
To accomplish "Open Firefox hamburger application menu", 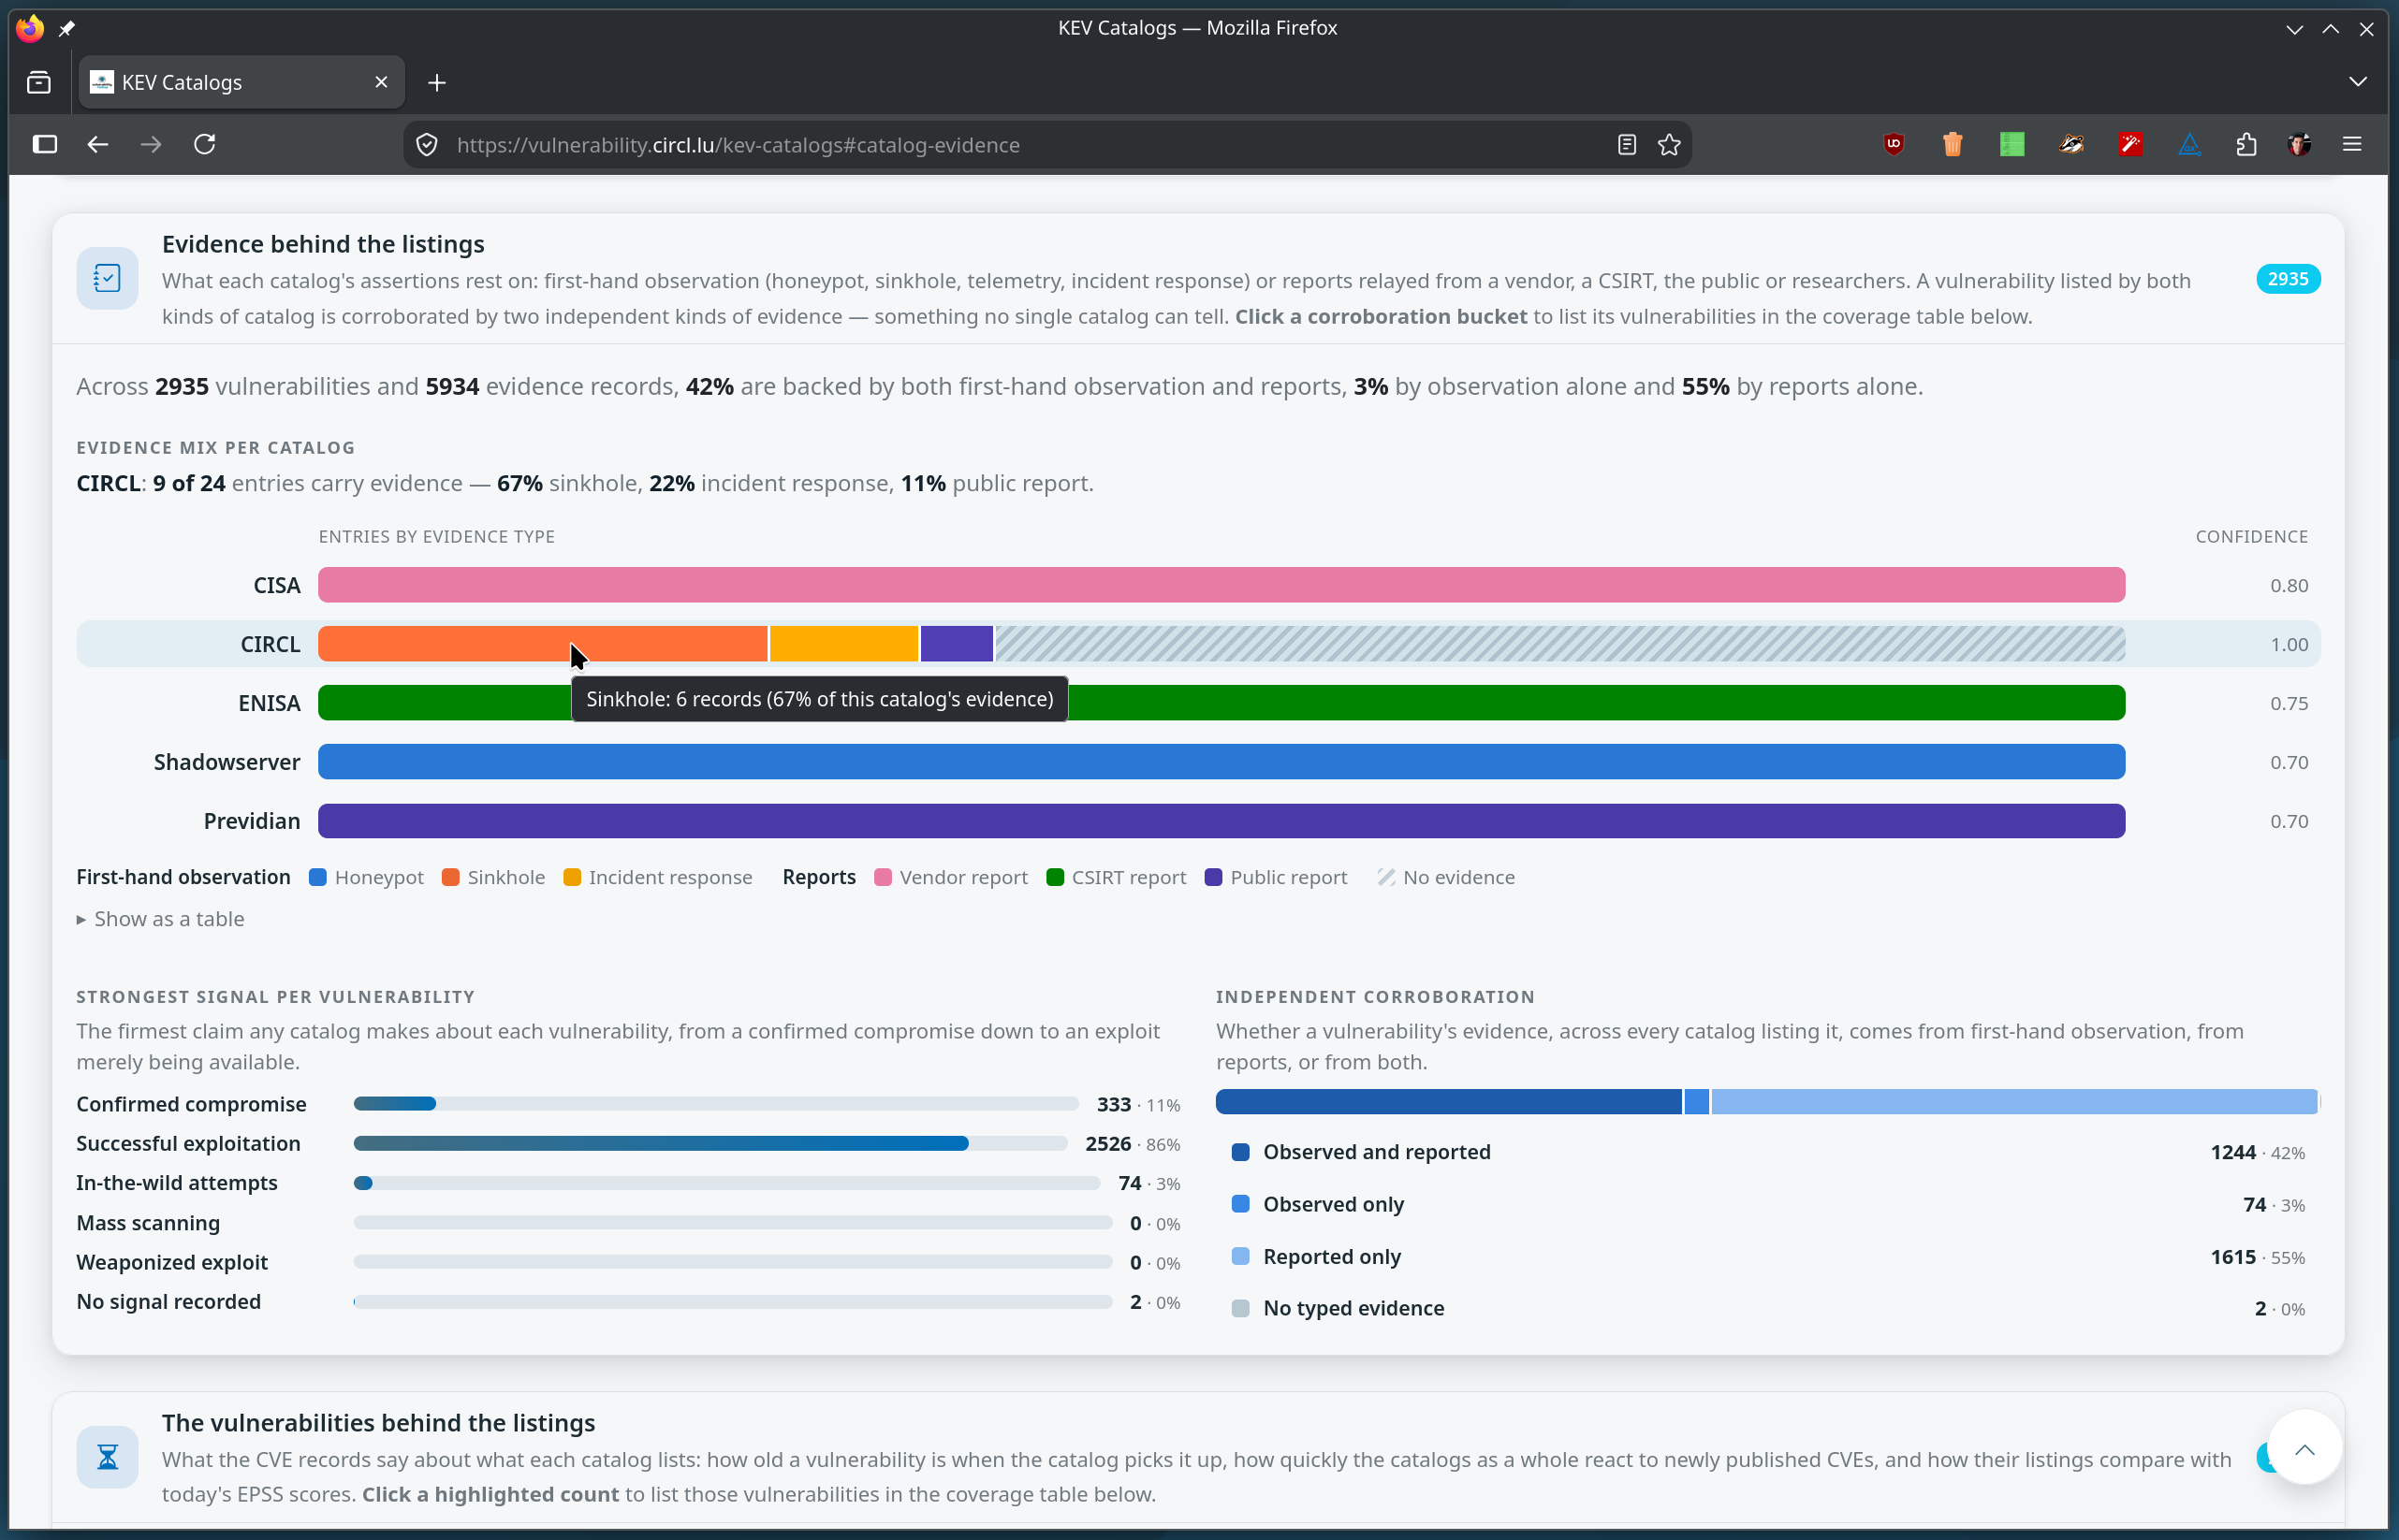I will [x=2352, y=144].
